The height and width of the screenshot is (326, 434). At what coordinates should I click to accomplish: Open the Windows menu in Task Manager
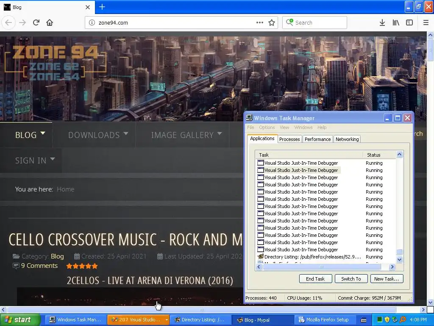point(303,127)
